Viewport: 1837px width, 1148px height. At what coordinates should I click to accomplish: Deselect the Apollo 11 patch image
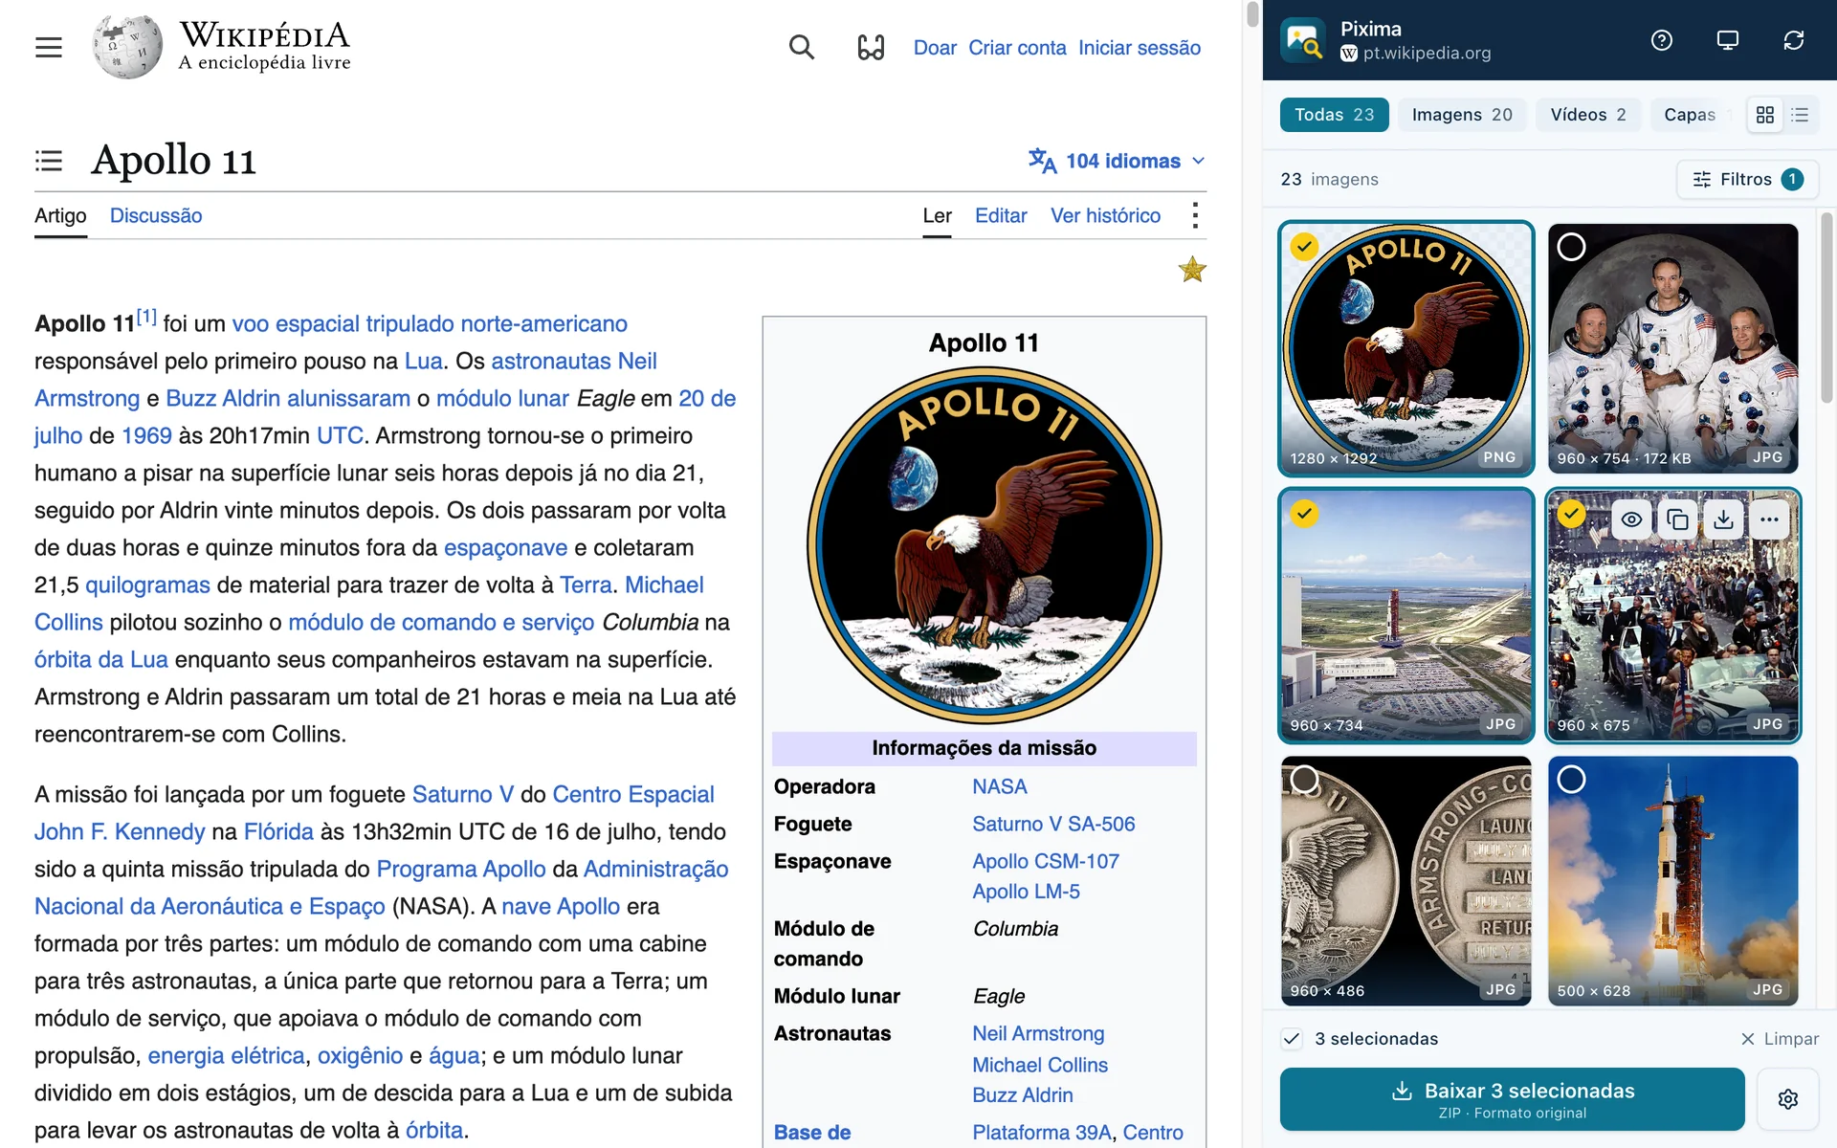[1304, 247]
